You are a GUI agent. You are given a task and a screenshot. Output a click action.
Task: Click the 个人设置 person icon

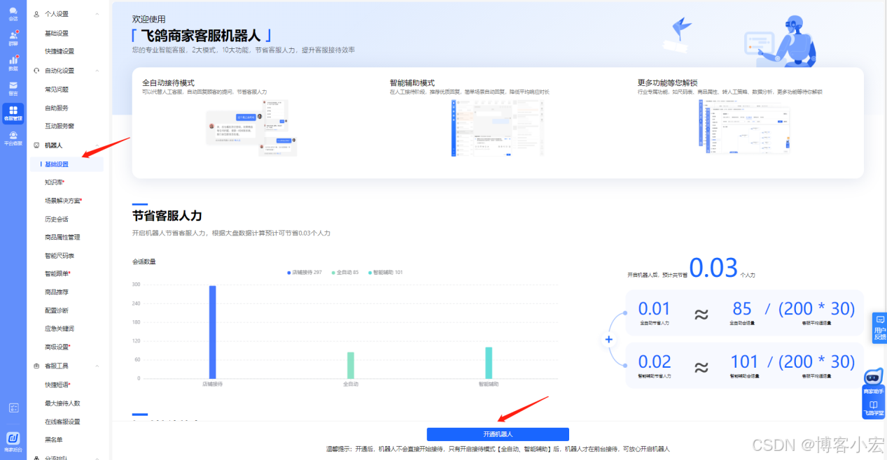point(36,14)
